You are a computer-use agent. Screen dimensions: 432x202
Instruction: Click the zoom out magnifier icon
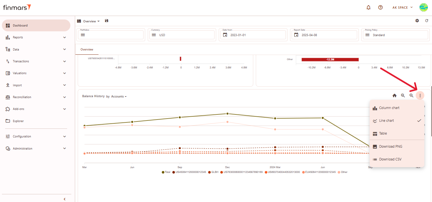tap(412, 96)
